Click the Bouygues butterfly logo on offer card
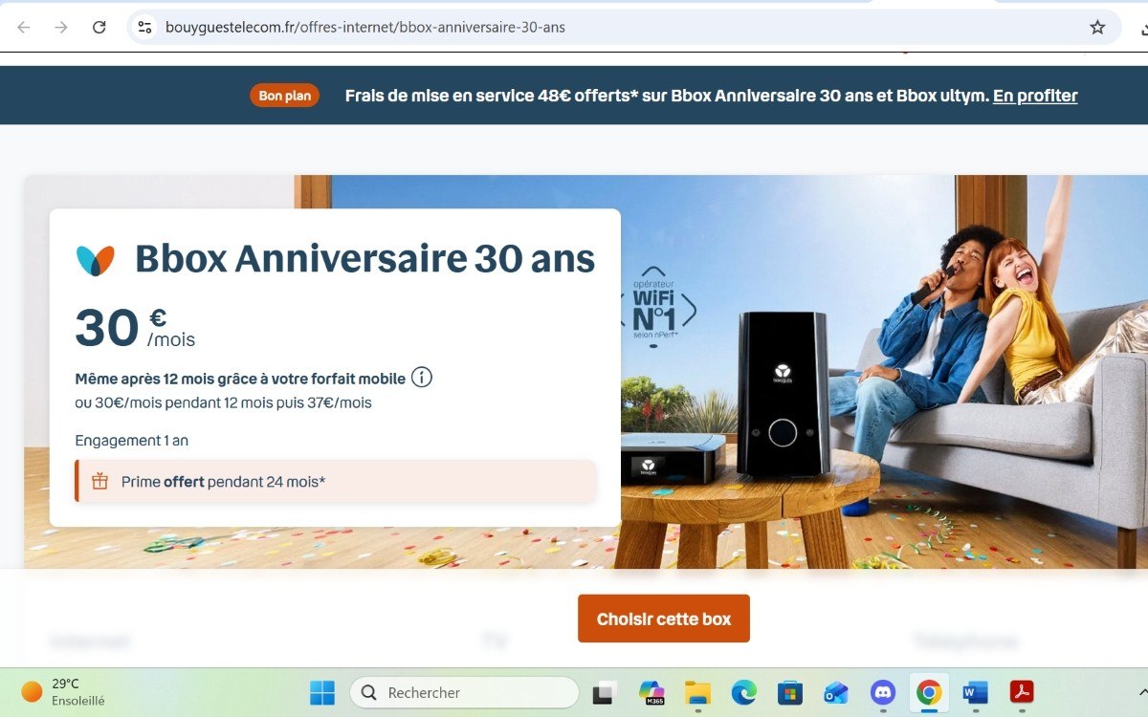This screenshot has width=1148, height=717. click(x=95, y=260)
